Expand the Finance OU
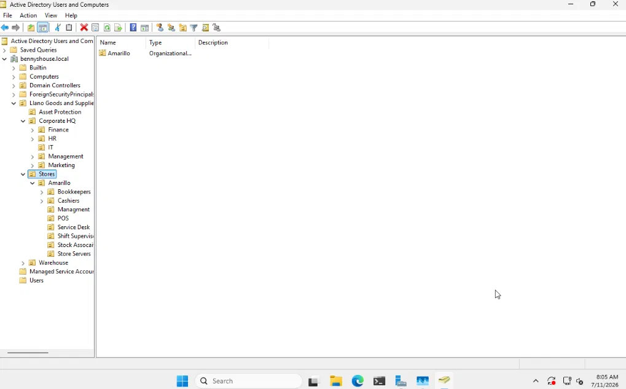626x389 pixels. pyautogui.click(x=33, y=130)
